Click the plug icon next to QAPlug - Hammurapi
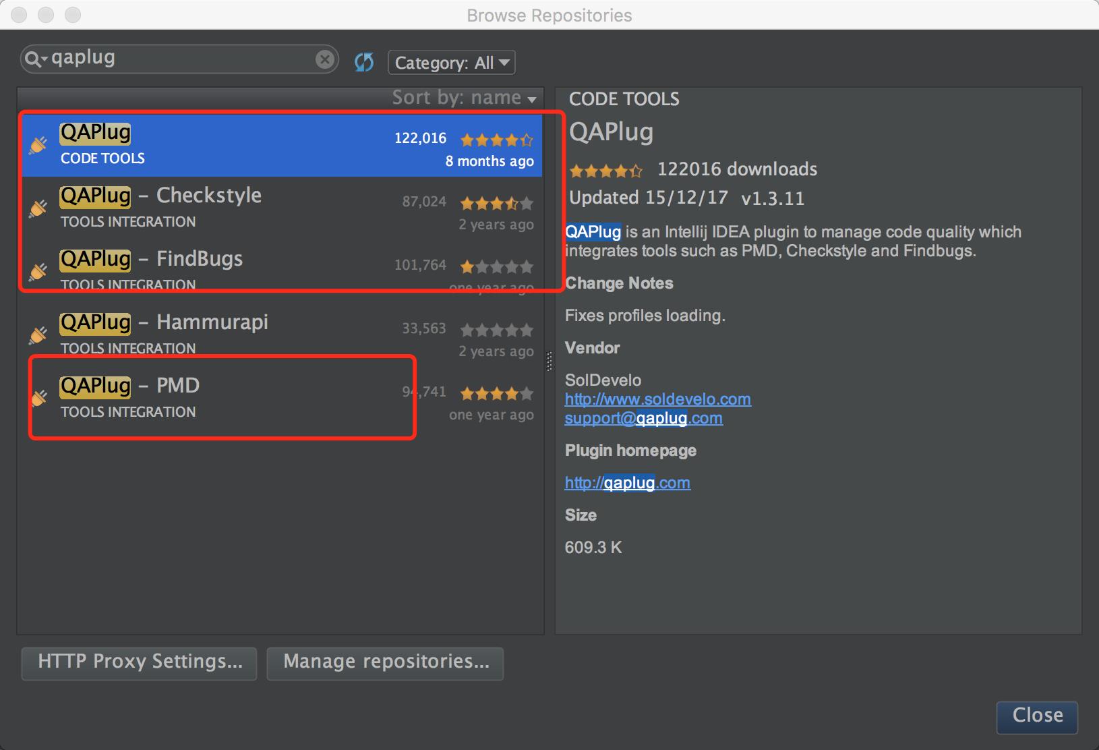The height and width of the screenshot is (750, 1099). coord(38,335)
